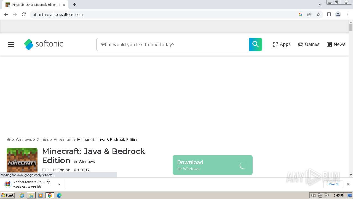
Task: Close the downloads bar
Action: tap(348, 184)
